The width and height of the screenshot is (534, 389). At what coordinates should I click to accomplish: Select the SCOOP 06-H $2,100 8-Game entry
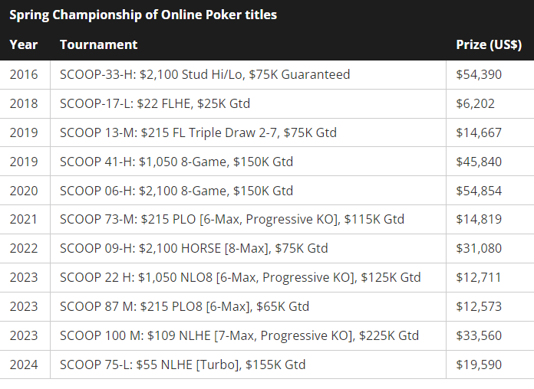click(x=176, y=191)
